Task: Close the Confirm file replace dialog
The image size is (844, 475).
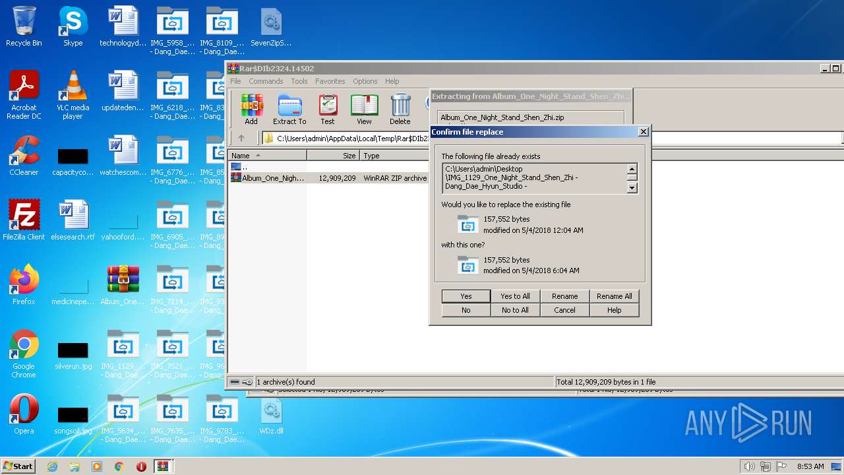Action: (643, 132)
